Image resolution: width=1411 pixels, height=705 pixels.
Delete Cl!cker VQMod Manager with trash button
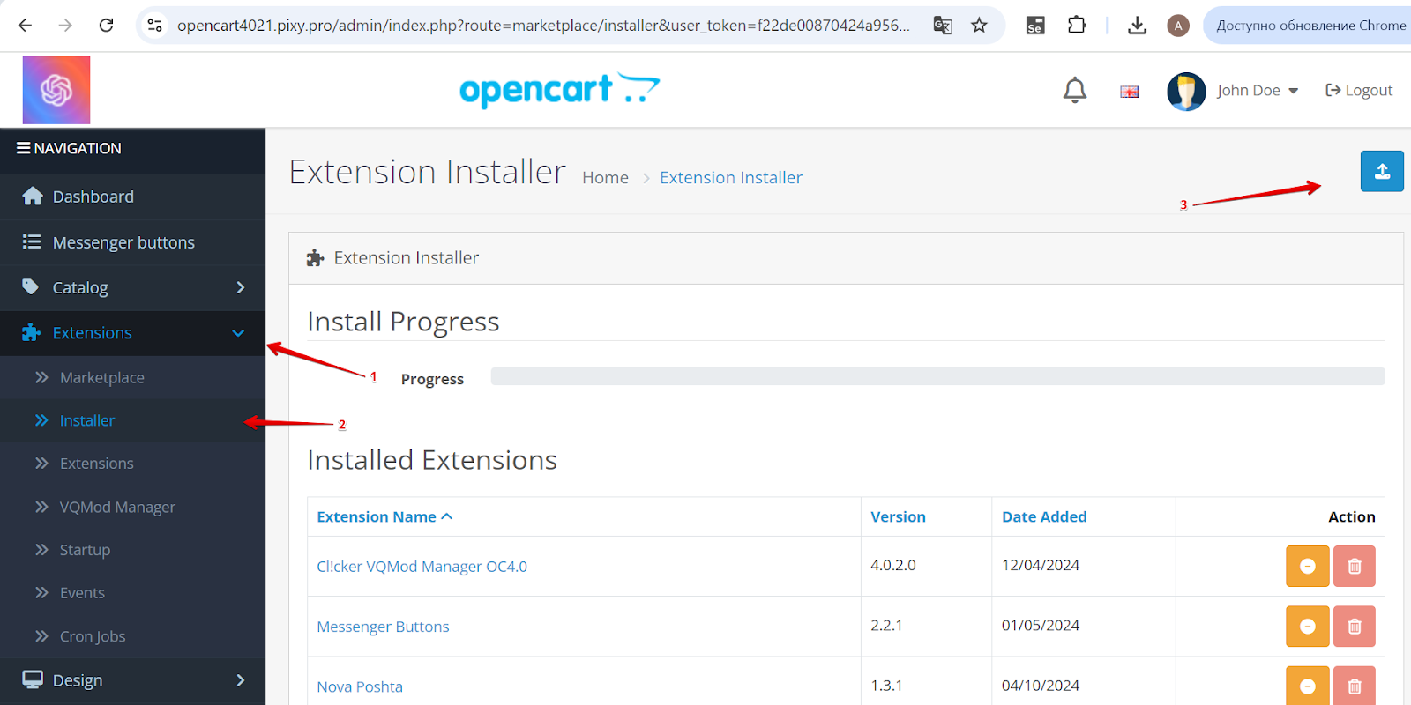point(1355,566)
